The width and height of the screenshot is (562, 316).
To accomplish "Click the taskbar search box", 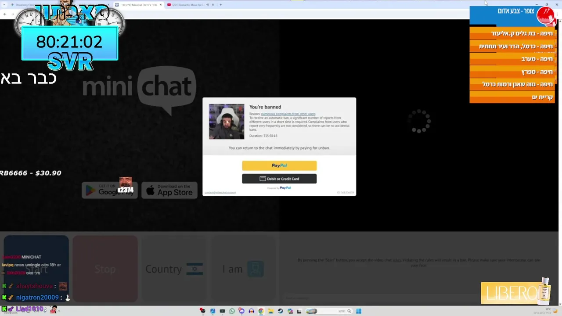I will [x=329, y=311].
